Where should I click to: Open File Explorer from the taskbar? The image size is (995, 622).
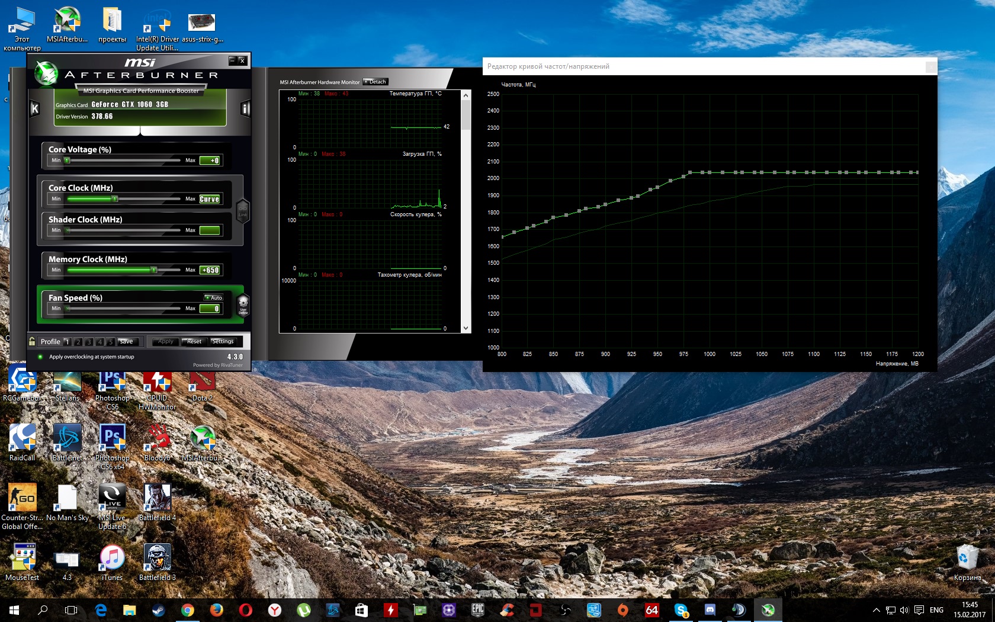pyautogui.click(x=129, y=610)
